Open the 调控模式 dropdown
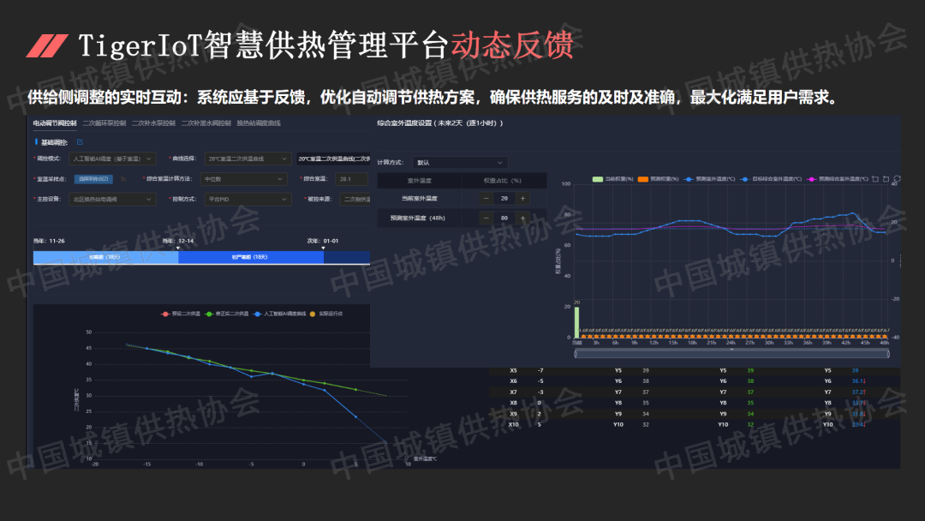 click(x=112, y=159)
